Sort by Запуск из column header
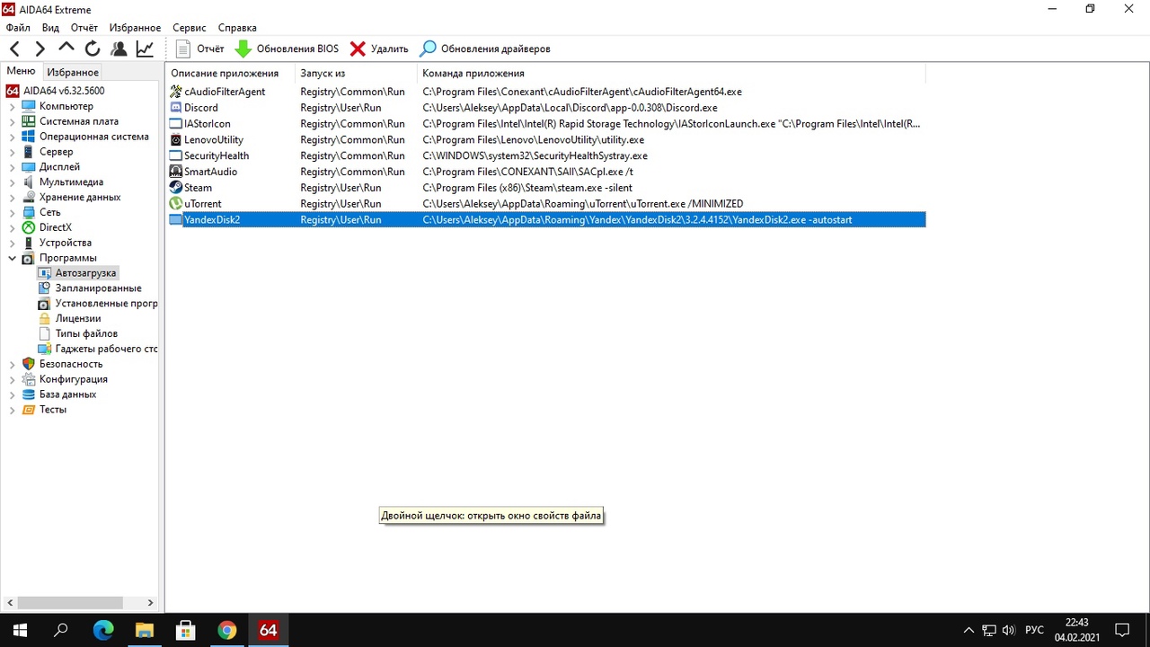This screenshot has height=647, width=1150. 357,73
